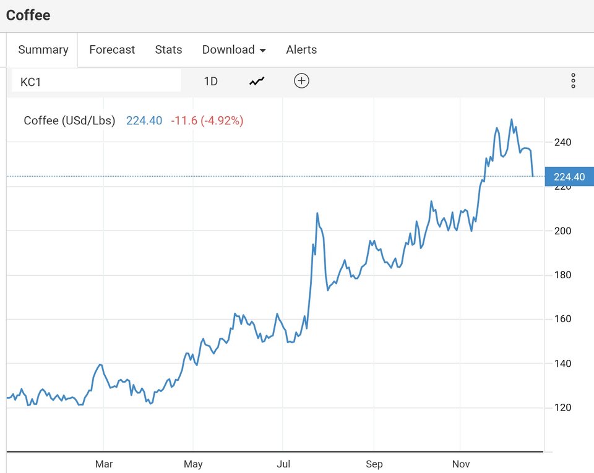The image size is (594, 473).
Task: Select the Stats tab
Action: tap(168, 49)
